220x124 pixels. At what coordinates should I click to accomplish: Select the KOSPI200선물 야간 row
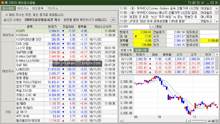point(66,39)
